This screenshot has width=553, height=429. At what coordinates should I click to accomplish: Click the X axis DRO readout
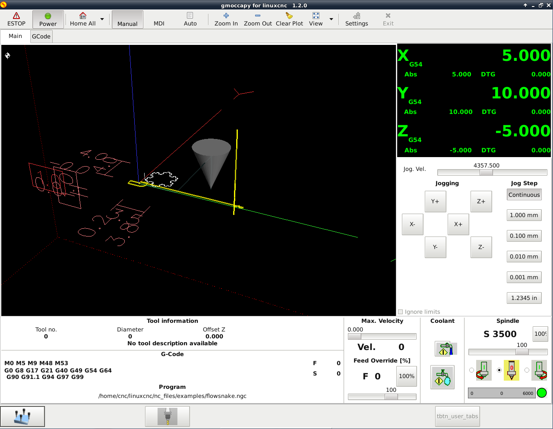pos(474,63)
